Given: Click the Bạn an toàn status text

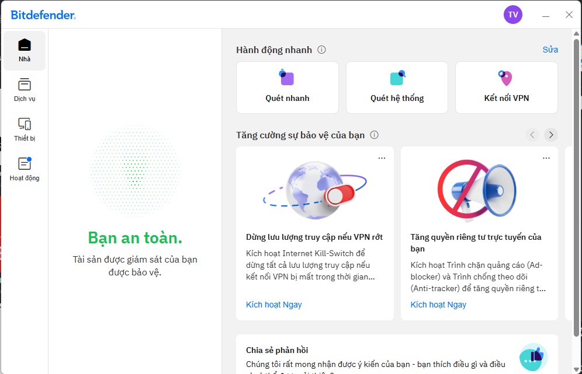Looking at the screenshot, I should pos(135,238).
